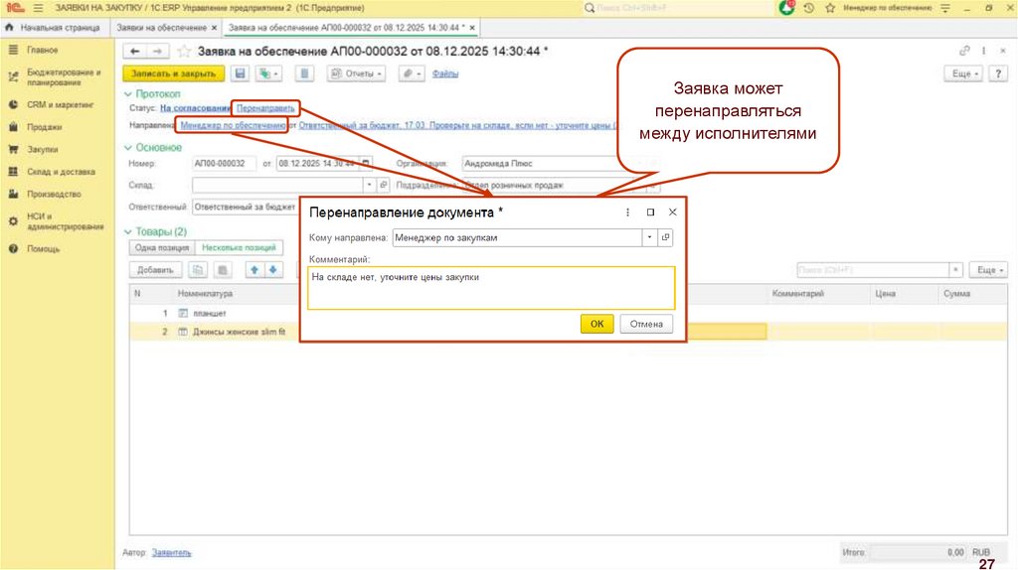The height and width of the screenshot is (570, 1018).
Task: Select Несколько позиций toggle
Action: (x=239, y=247)
